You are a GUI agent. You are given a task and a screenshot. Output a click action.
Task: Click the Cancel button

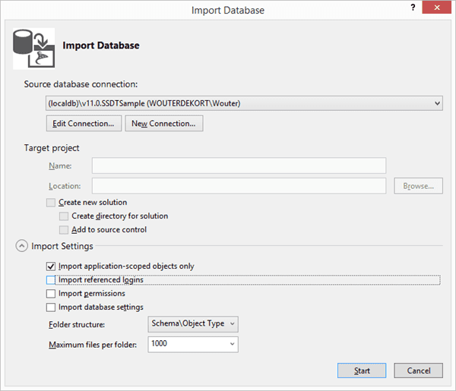tap(419, 371)
